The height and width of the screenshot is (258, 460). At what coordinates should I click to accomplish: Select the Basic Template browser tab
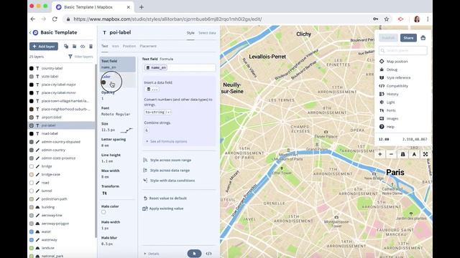pos(93,7)
